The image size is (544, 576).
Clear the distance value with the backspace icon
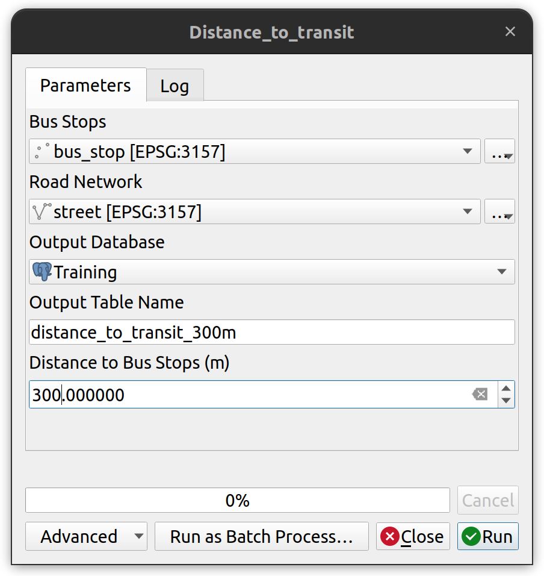(x=480, y=394)
